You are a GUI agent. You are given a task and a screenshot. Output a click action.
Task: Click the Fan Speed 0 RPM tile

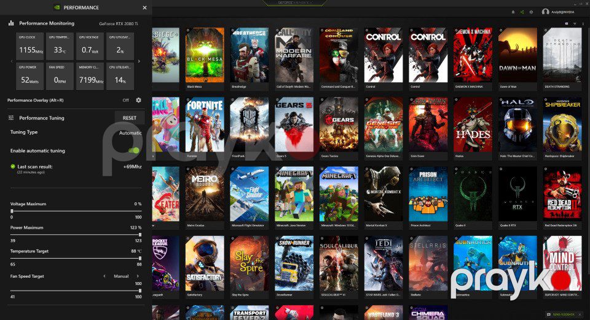click(60, 76)
